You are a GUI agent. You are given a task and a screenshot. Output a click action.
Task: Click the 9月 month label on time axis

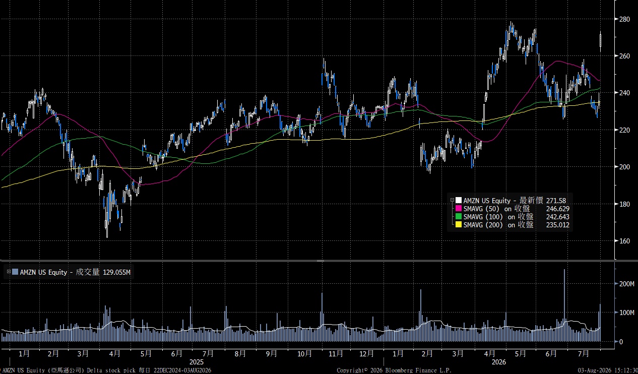[x=271, y=354]
